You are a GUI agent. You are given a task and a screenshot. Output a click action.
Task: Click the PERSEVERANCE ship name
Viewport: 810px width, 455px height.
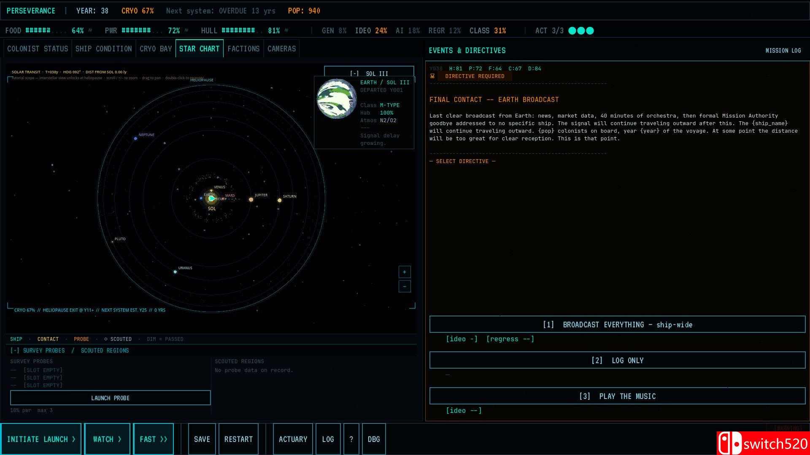[31, 11]
